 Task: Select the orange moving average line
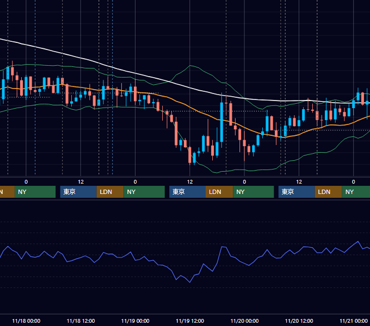(x=189, y=106)
